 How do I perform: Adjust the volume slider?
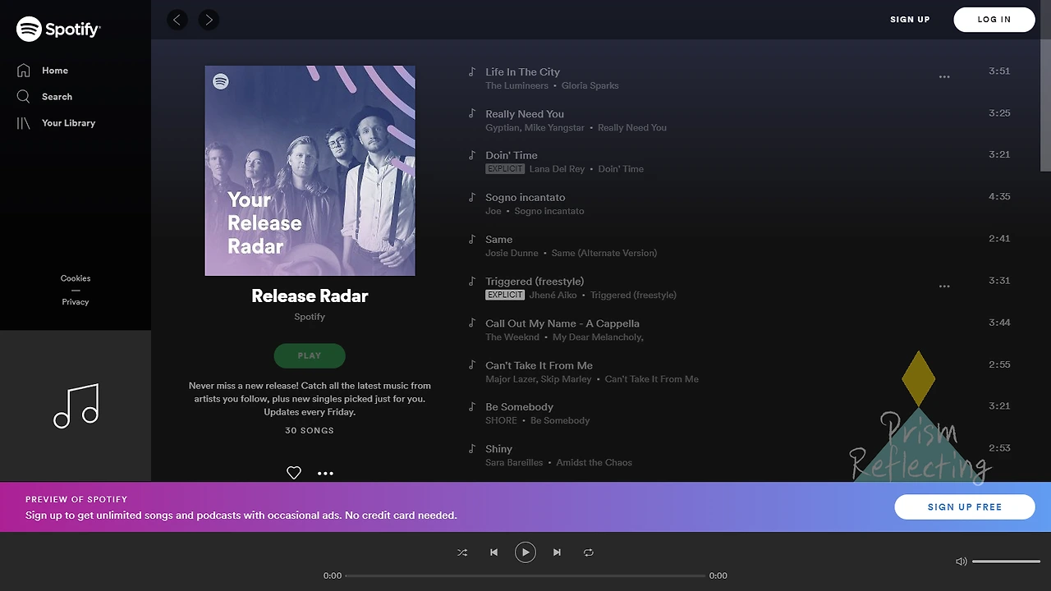pos(1006,561)
